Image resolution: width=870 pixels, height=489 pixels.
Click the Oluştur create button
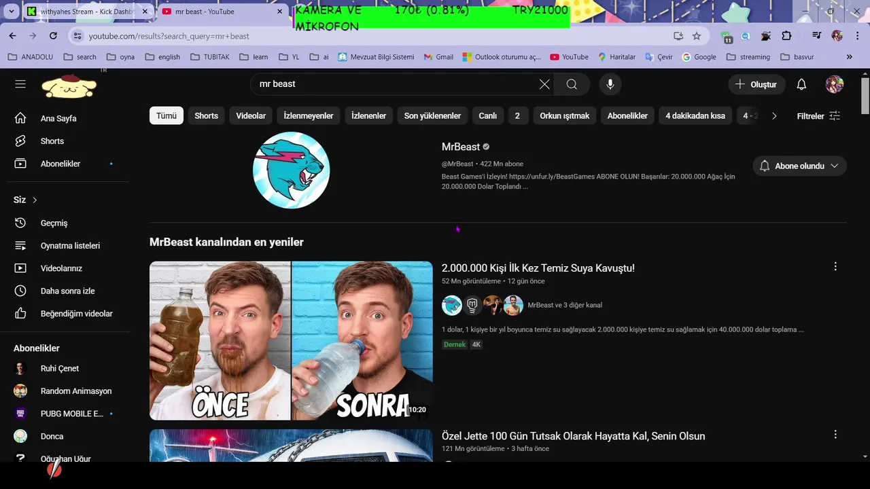pos(756,84)
